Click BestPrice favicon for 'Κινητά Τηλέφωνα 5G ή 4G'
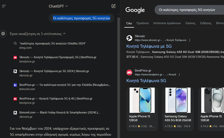This screenshot has width=224, height=138. click(15, 99)
